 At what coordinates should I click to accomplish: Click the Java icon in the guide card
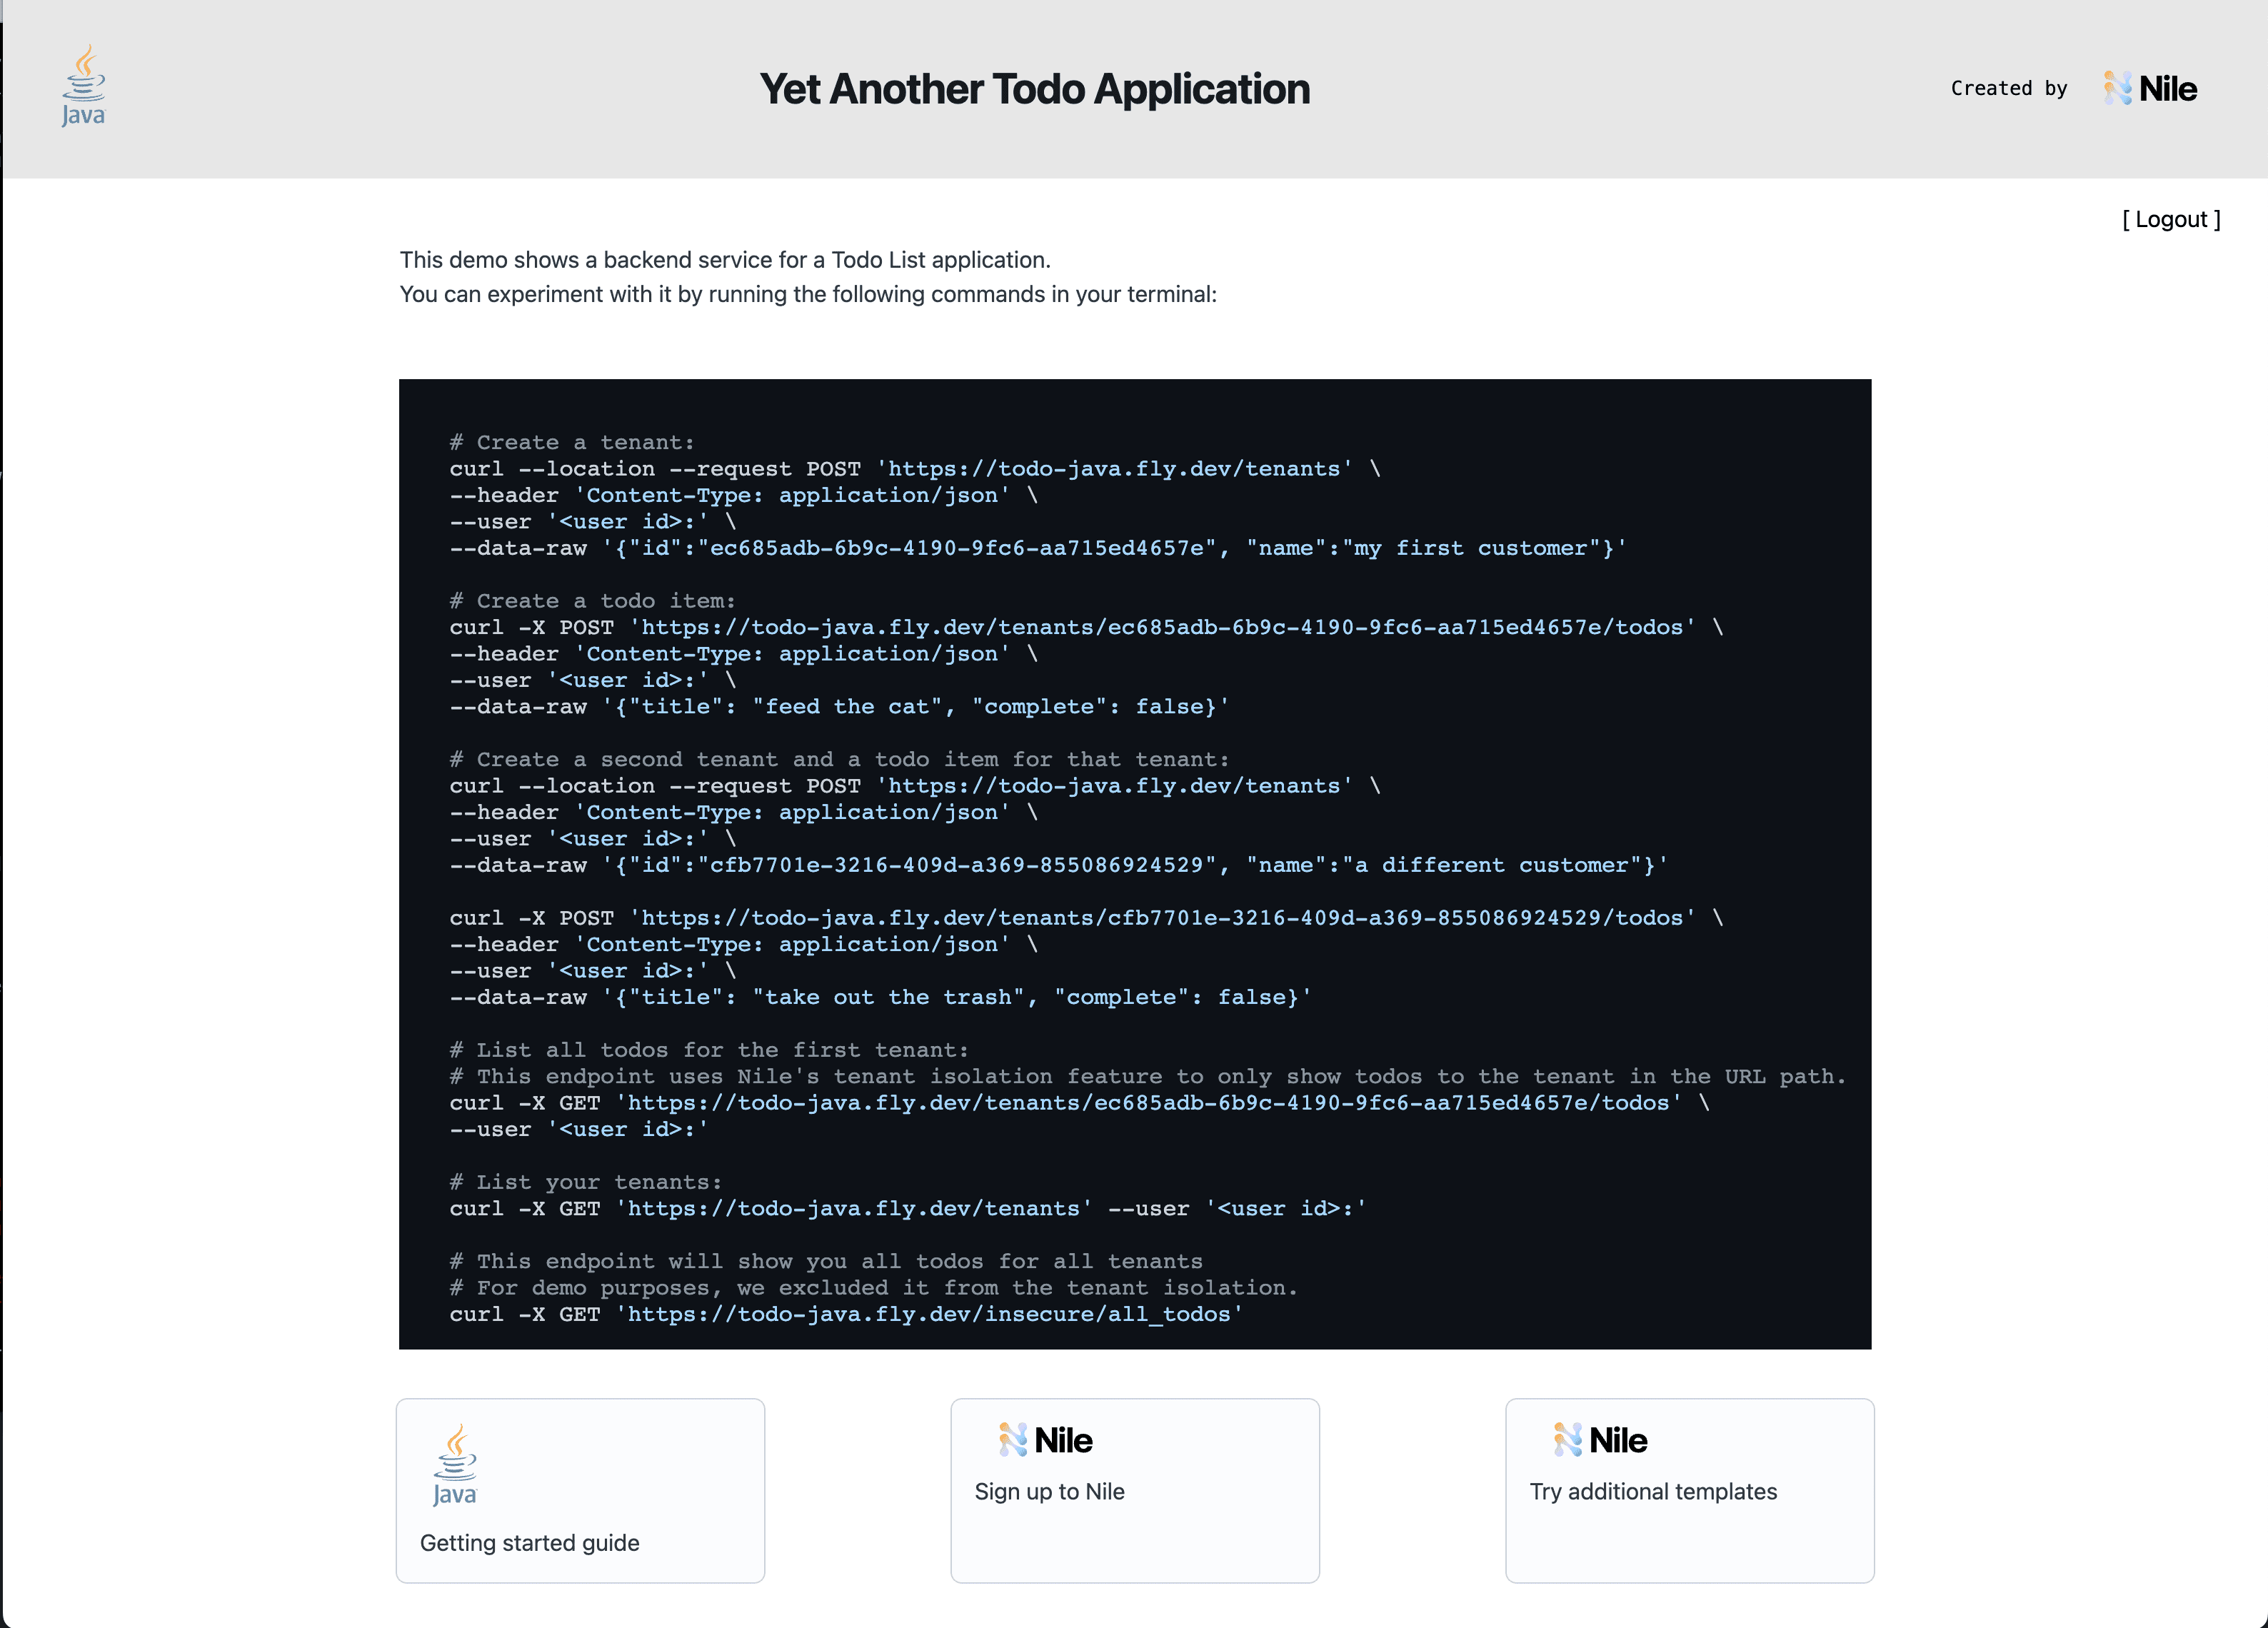tap(455, 1465)
